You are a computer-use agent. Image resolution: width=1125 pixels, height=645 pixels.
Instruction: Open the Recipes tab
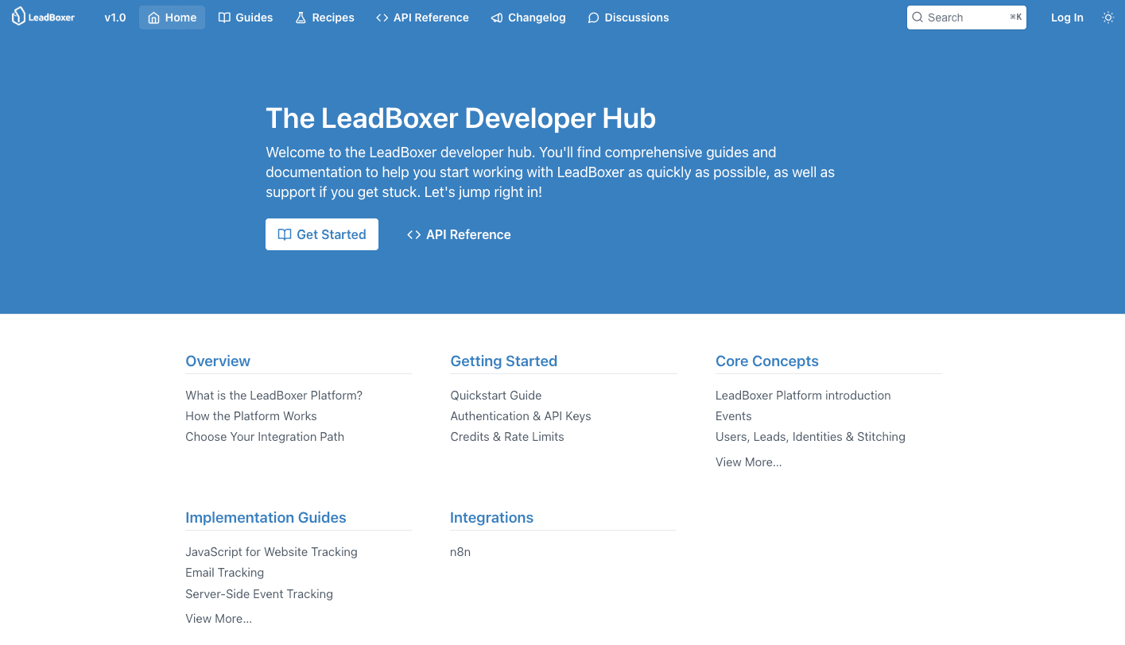pyautogui.click(x=324, y=17)
